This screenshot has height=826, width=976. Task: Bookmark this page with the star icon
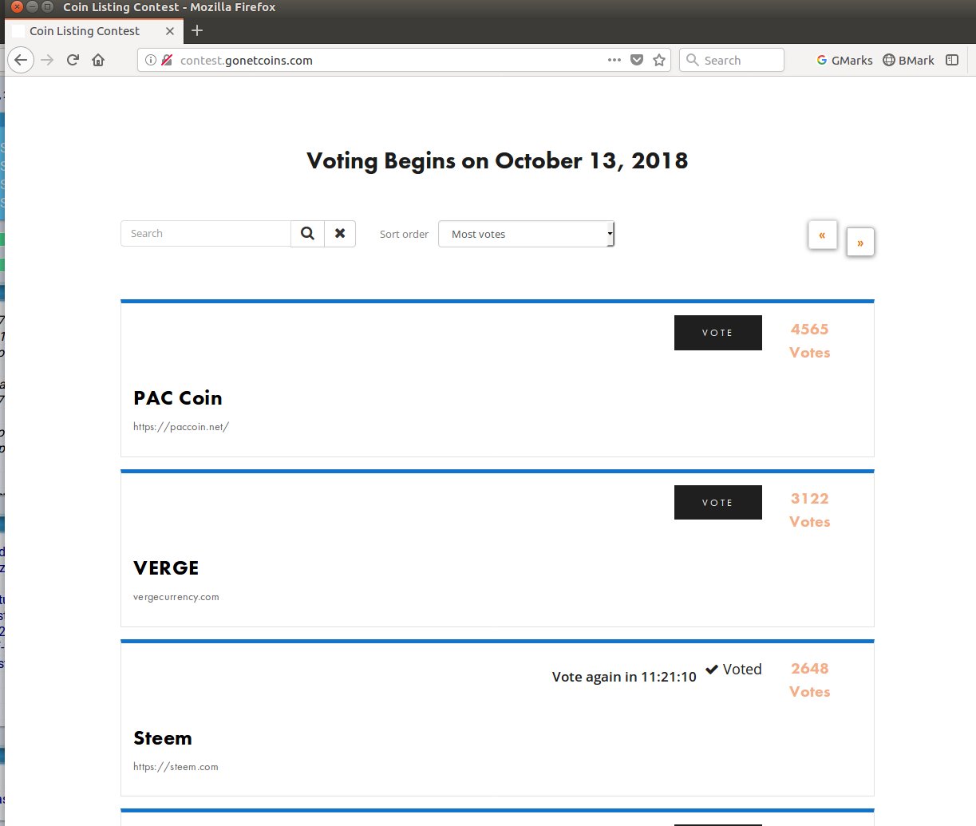pyautogui.click(x=659, y=60)
